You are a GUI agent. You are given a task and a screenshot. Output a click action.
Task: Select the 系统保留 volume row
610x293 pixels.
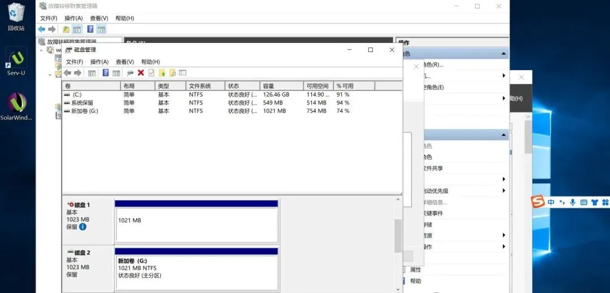click(x=232, y=103)
